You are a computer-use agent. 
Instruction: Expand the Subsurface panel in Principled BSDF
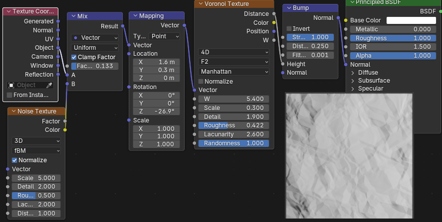tap(353, 81)
